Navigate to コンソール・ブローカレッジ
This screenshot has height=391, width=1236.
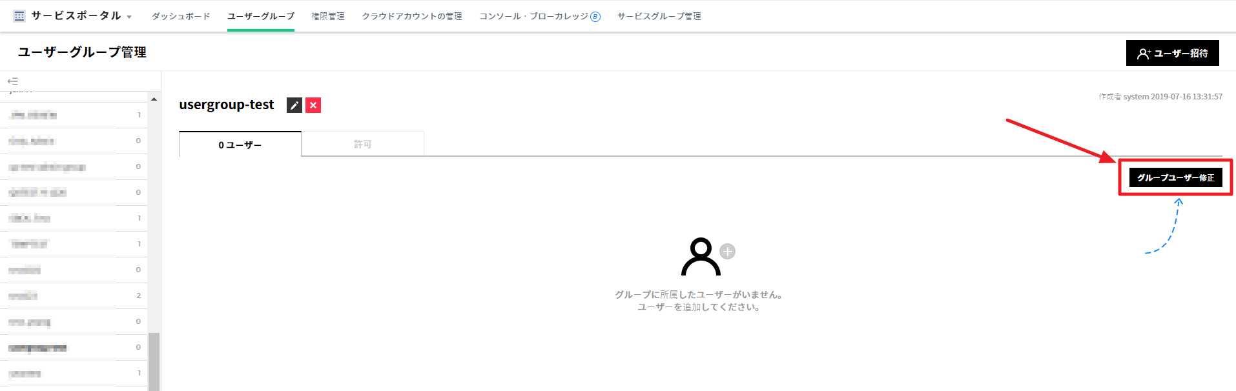533,16
